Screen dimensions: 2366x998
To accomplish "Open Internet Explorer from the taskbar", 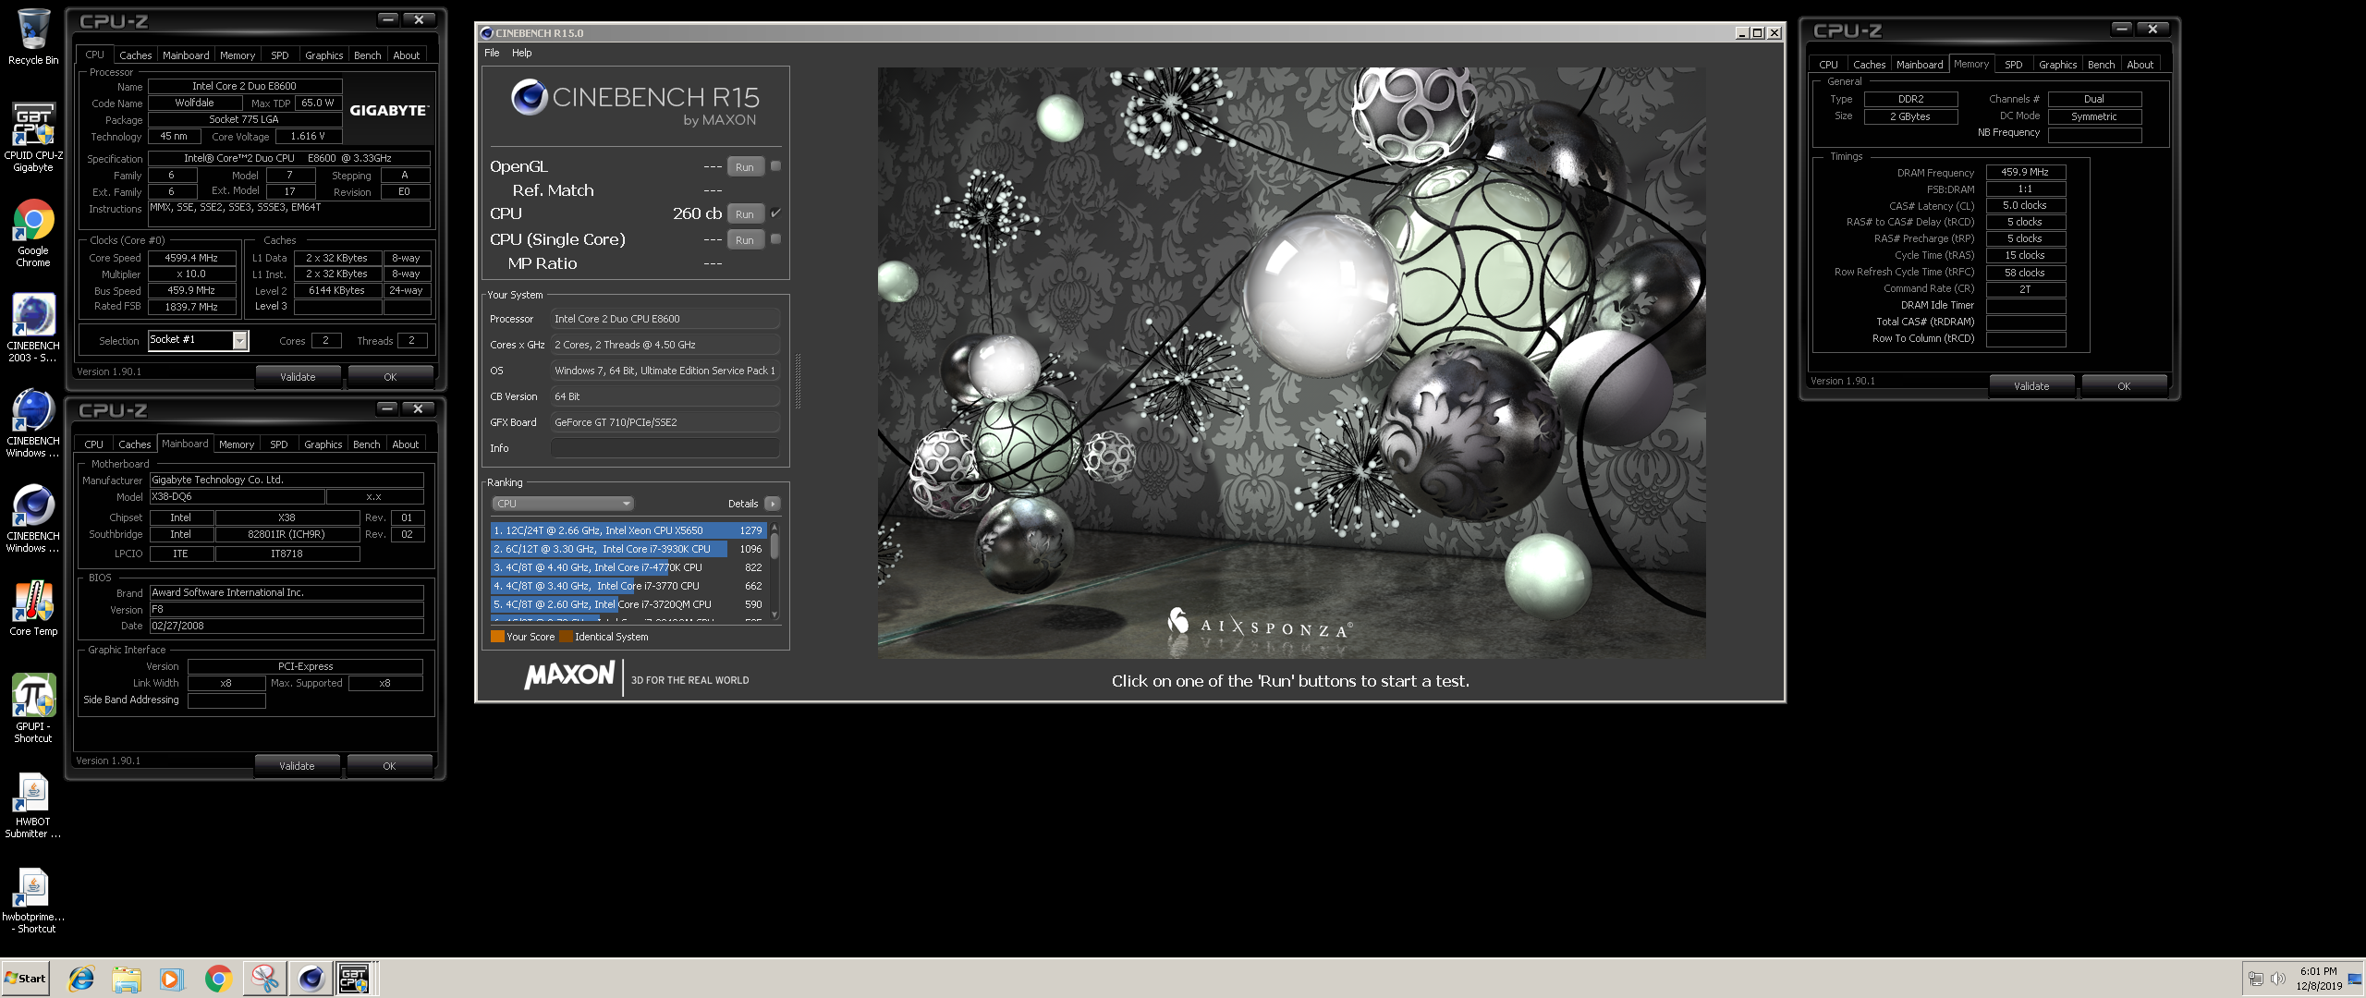I will (81, 979).
